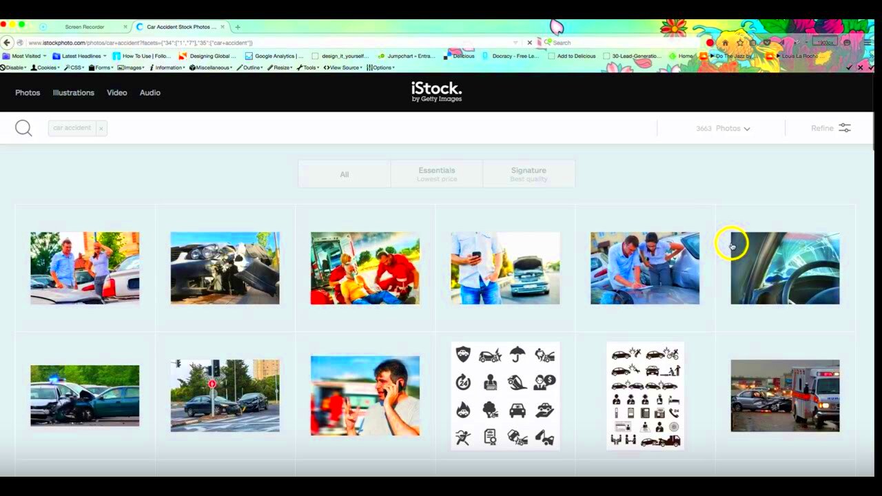Open photo of ambulance beside wrecked car
The image size is (882, 496).
(x=786, y=395)
